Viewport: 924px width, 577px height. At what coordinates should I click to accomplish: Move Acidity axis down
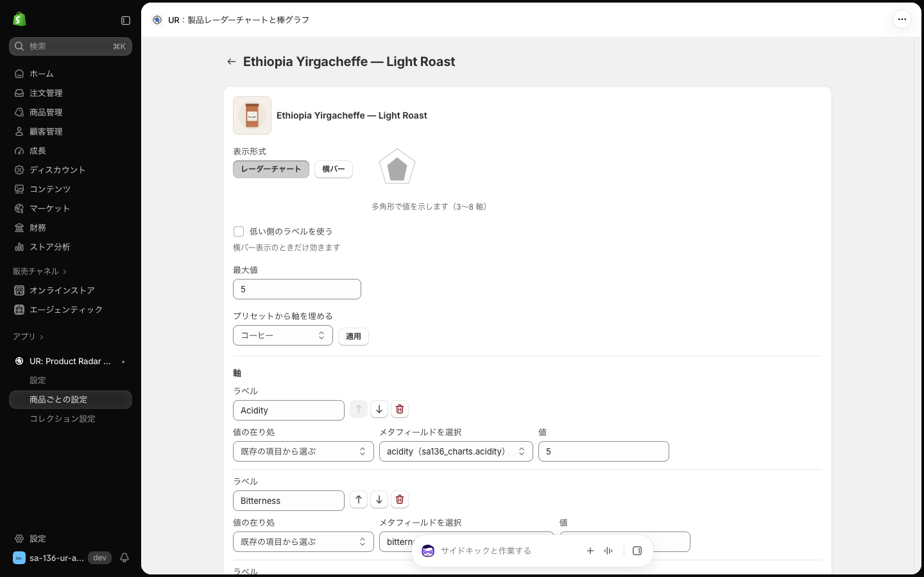[379, 409]
